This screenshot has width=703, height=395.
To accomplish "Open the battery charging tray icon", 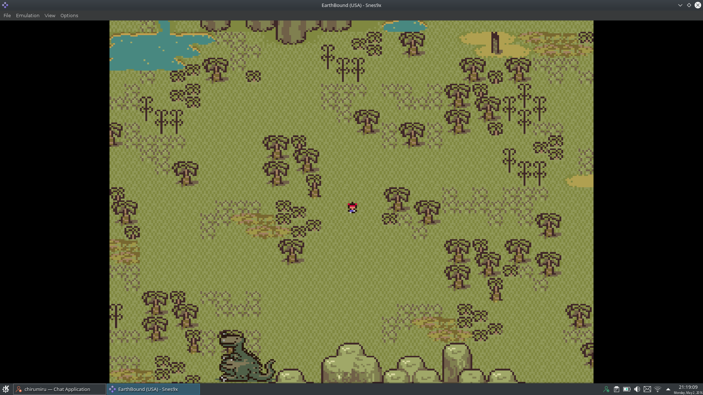I will coord(627,389).
